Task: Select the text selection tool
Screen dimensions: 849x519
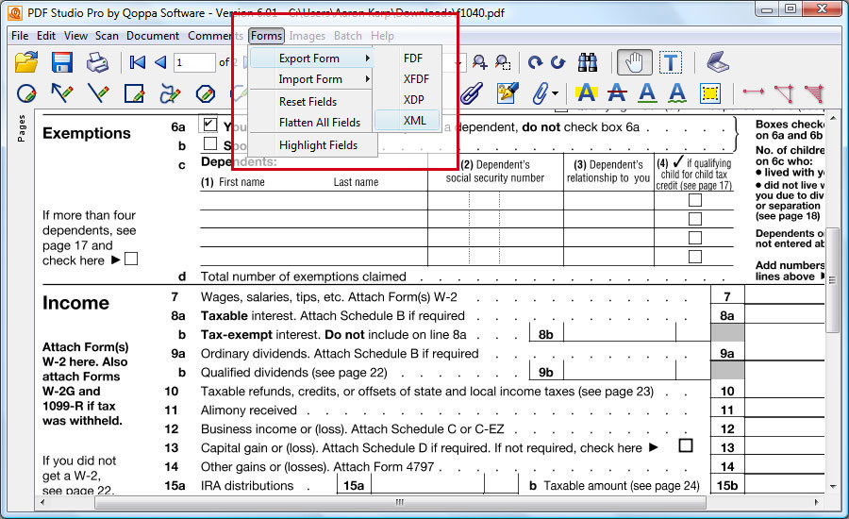Action: point(671,63)
